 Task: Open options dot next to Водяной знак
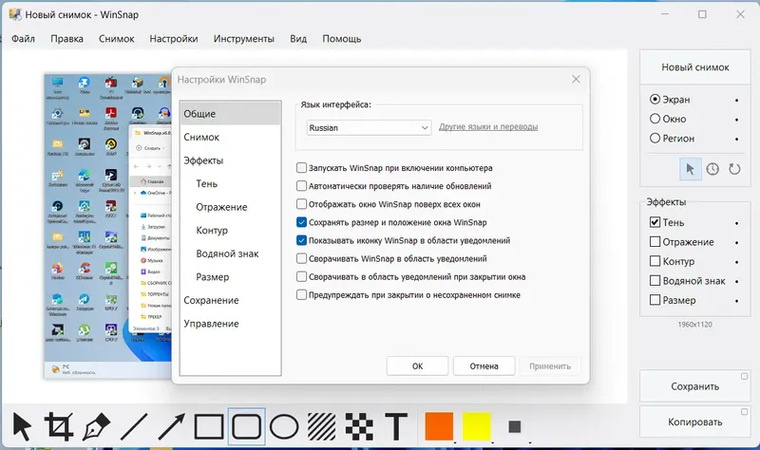click(737, 281)
